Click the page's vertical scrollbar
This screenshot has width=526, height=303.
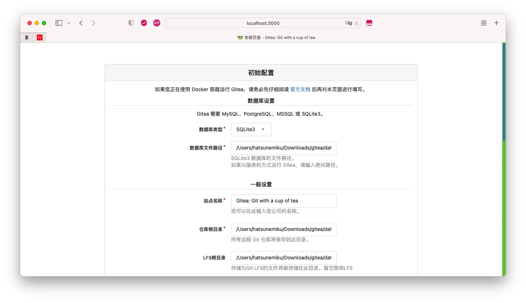point(504,92)
